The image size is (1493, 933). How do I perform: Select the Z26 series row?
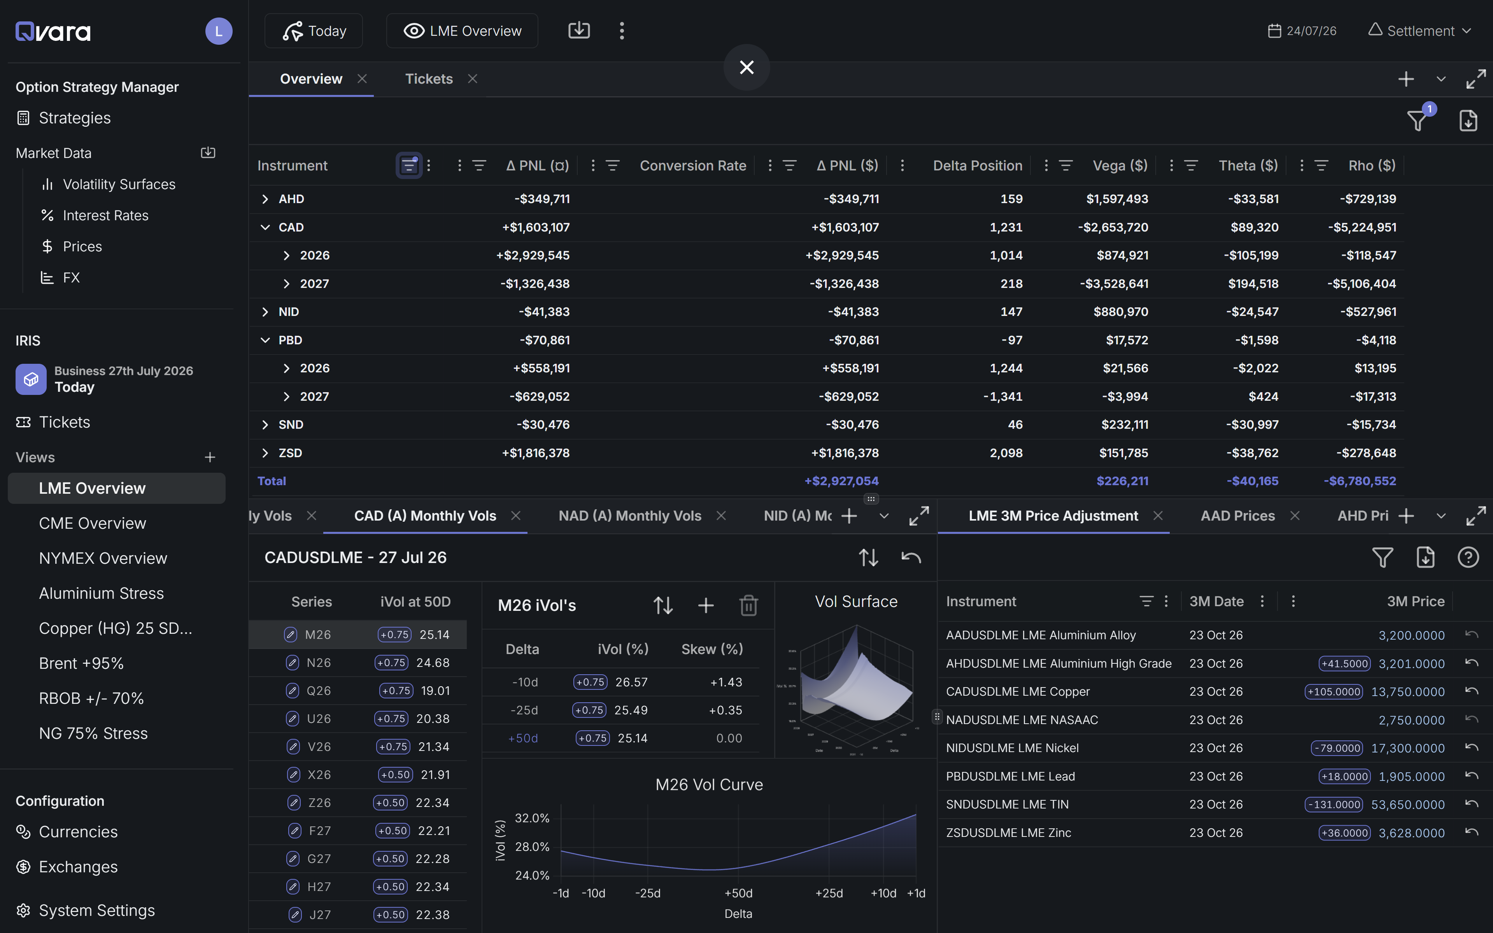click(358, 803)
